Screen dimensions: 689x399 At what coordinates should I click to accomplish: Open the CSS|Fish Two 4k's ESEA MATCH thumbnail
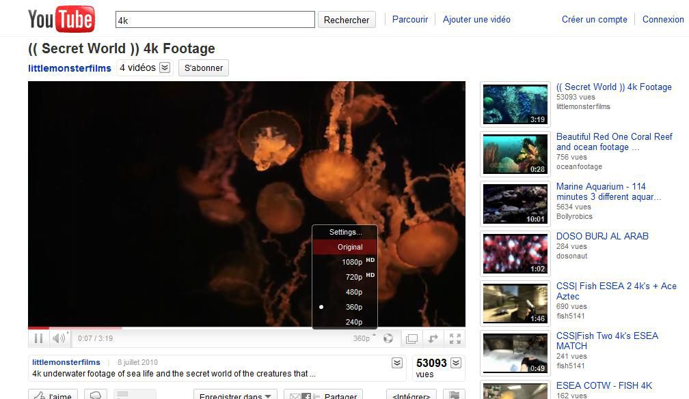[x=515, y=353]
